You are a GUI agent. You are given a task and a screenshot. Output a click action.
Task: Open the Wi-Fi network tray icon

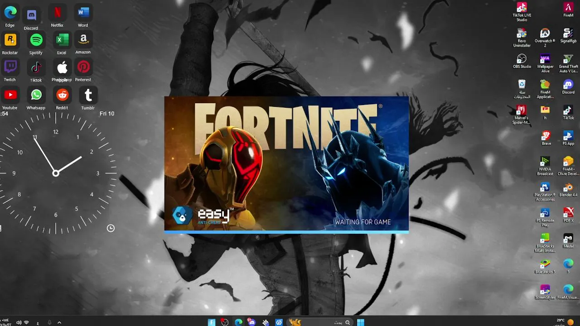pyautogui.click(x=26, y=323)
